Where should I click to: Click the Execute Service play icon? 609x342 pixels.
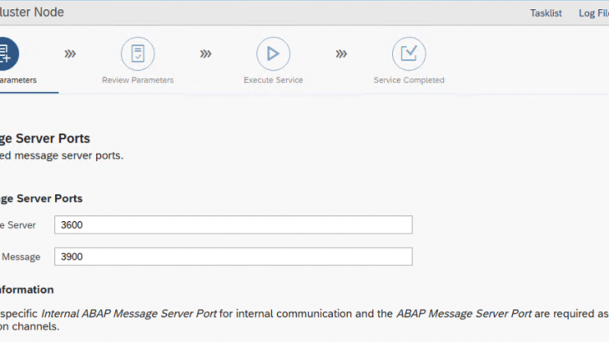pyautogui.click(x=273, y=53)
